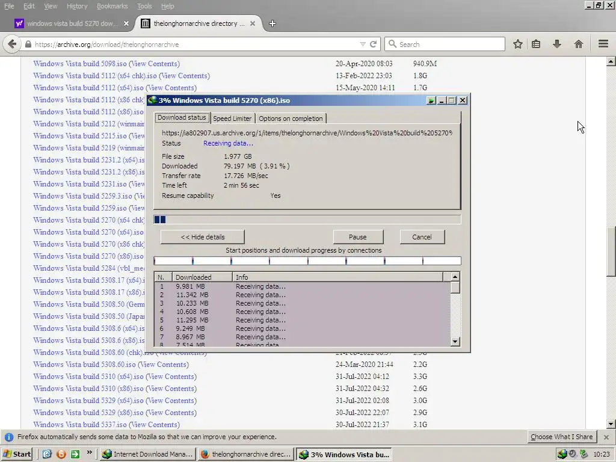Image resolution: width=616 pixels, height=462 pixels.
Task: Open the View menu
Action: pos(51,6)
